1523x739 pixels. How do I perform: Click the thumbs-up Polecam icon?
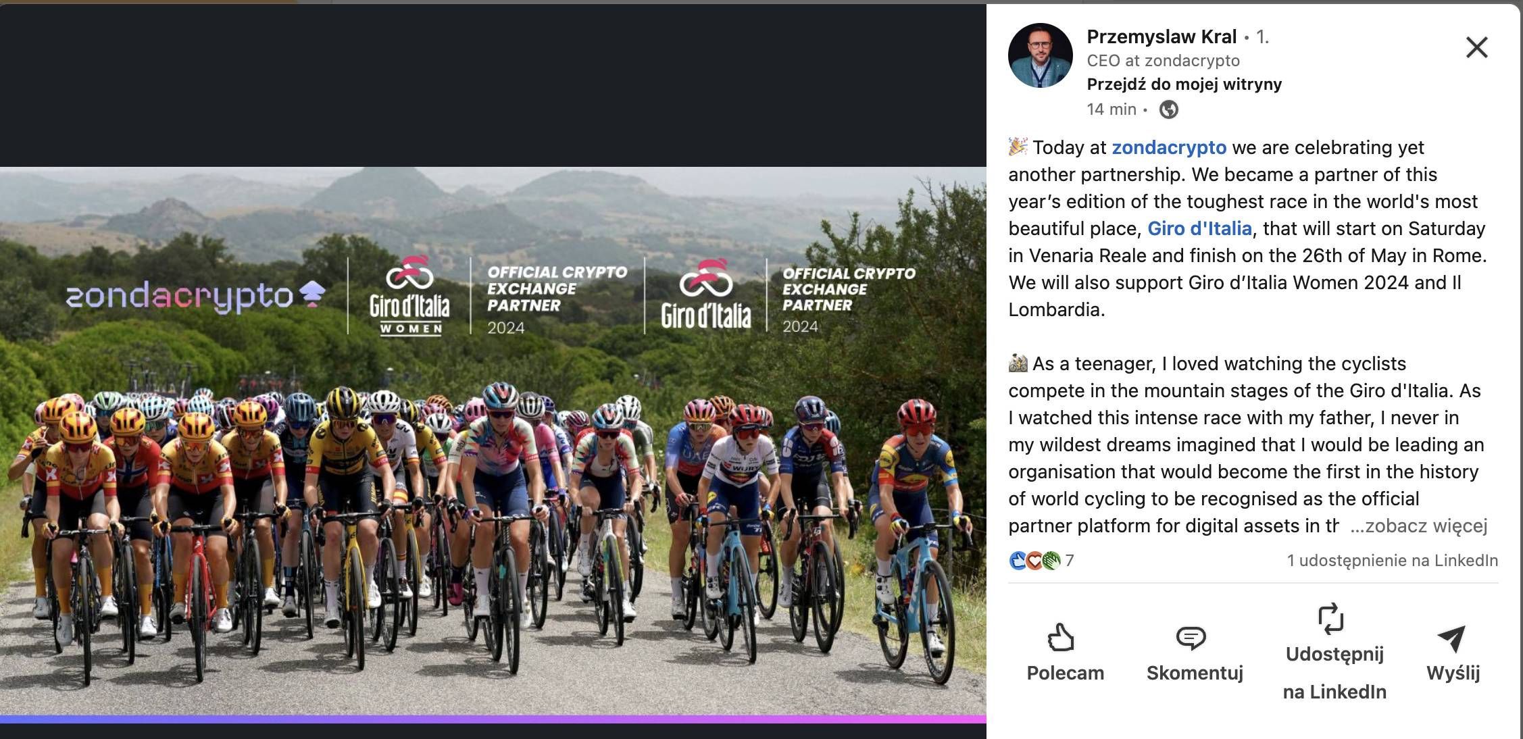(1061, 637)
